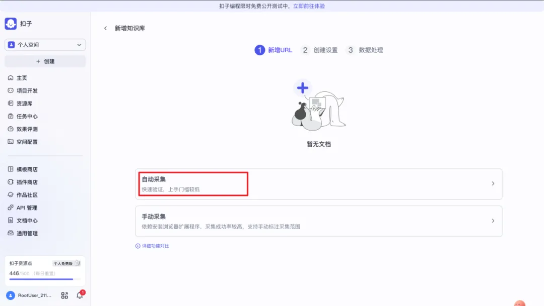Viewport: 544px width, 306px height.
Task: Click the 个人免费版 plan badge
Action: pyautogui.click(x=66, y=263)
